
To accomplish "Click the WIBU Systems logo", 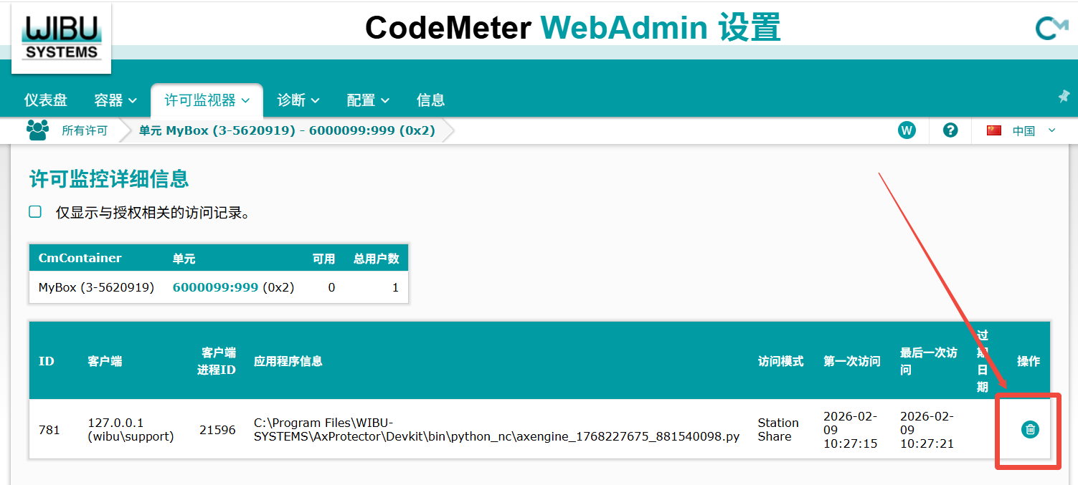I will tap(62, 38).
